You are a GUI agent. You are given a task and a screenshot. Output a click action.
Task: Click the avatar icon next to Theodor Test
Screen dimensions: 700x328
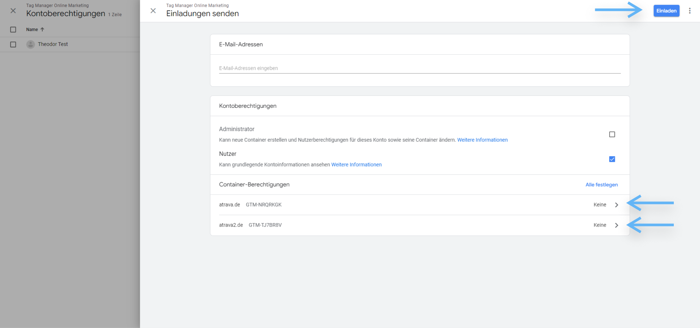[x=31, y=44]
